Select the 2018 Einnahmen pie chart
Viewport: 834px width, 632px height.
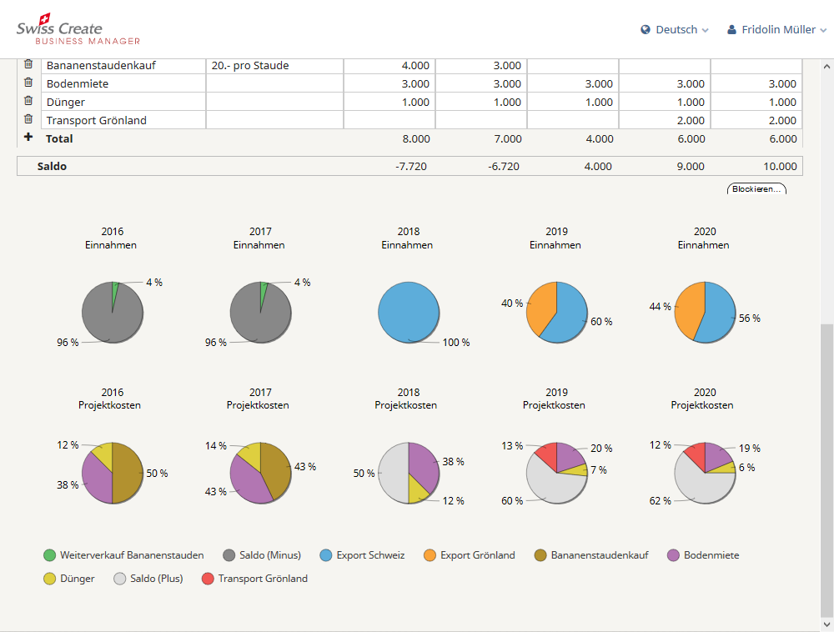pos(409,312)
